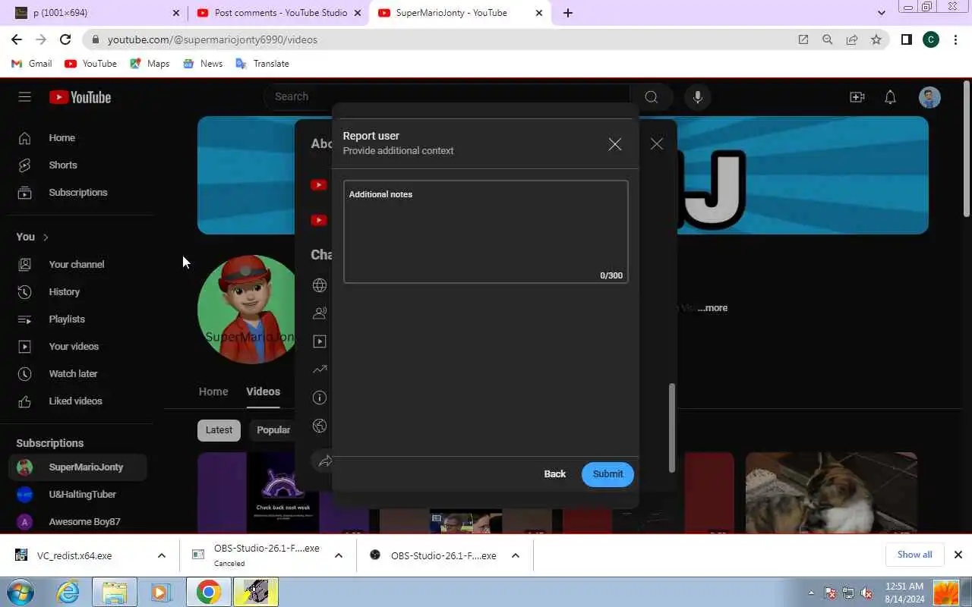This screenshot has width=972, height=607.
Task: Click the Report dialog scrollbar
Action: coord(671,428)
